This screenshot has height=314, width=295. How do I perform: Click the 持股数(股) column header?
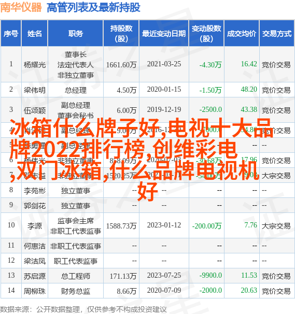(121, 34)
